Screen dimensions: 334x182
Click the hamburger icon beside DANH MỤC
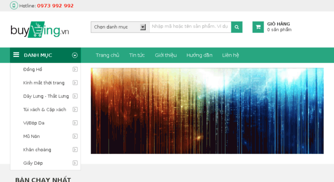pos(16,55)
